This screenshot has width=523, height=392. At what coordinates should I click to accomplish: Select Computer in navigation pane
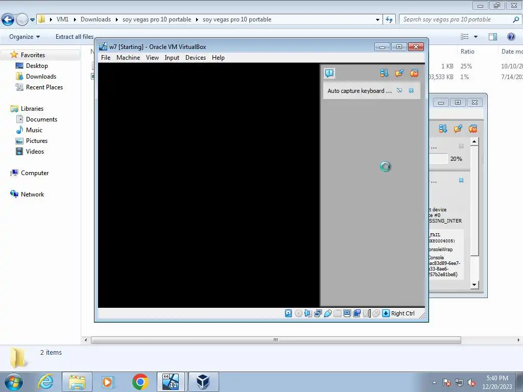click(x=35, y=173)
